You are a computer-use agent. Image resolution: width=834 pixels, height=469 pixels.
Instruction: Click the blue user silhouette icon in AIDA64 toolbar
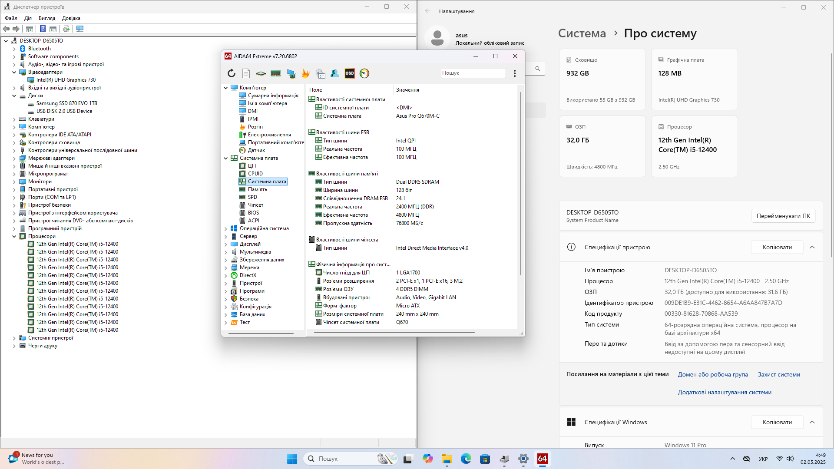335,73
